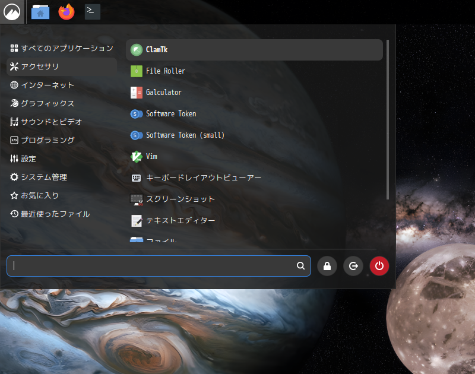Launch Firefox from the panel

66,12
